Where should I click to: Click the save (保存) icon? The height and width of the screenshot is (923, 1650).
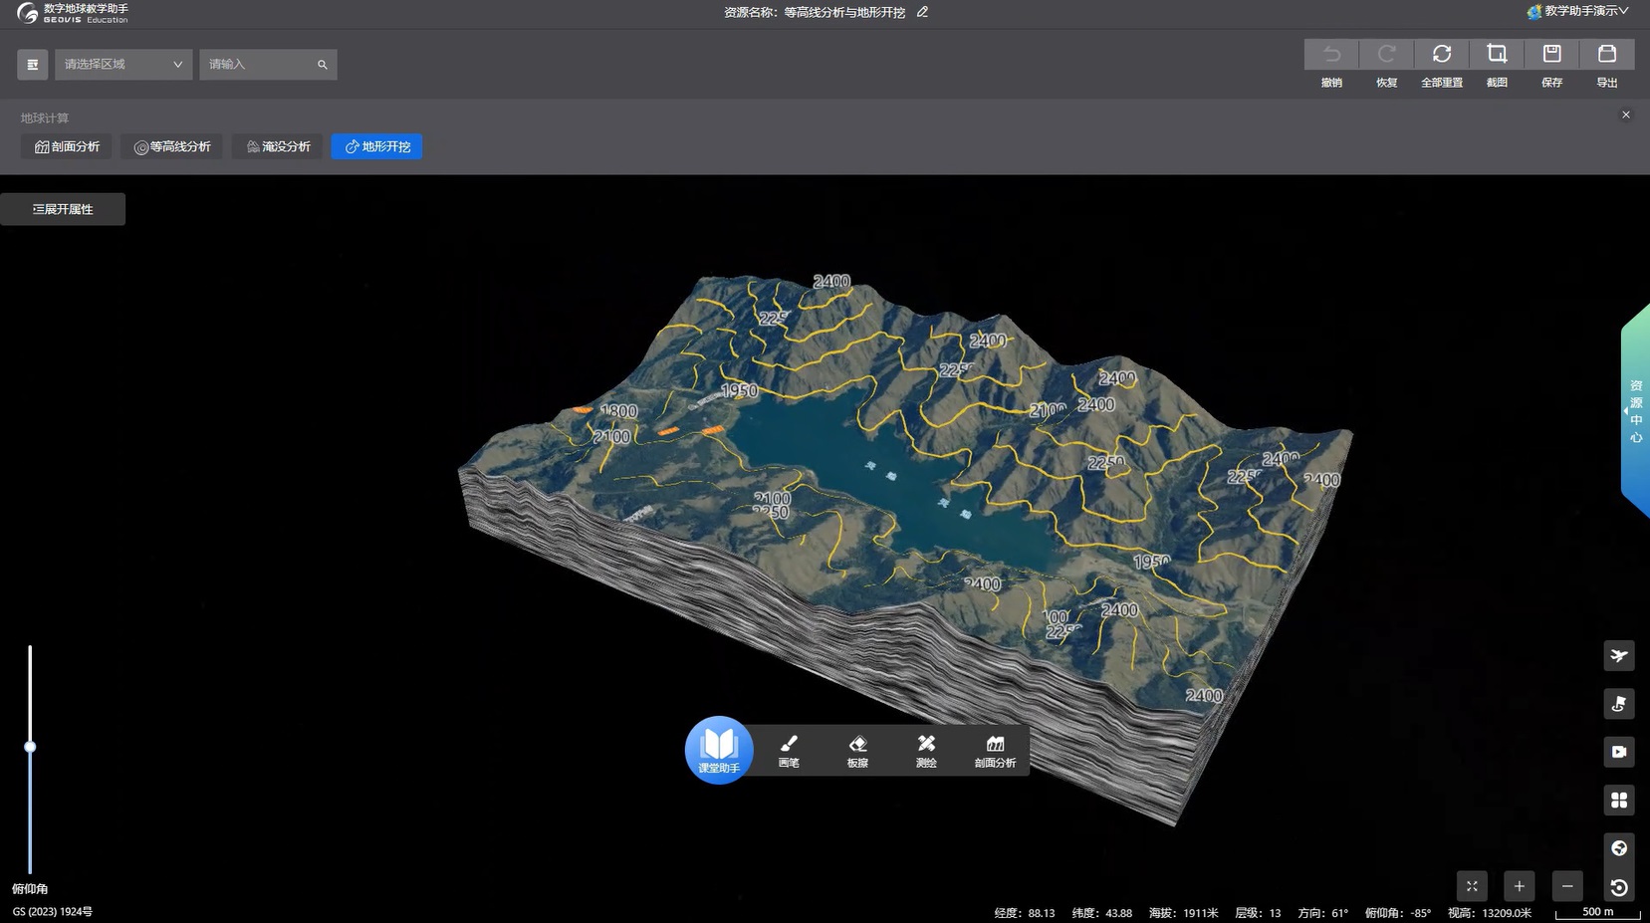click(1551, 54)
